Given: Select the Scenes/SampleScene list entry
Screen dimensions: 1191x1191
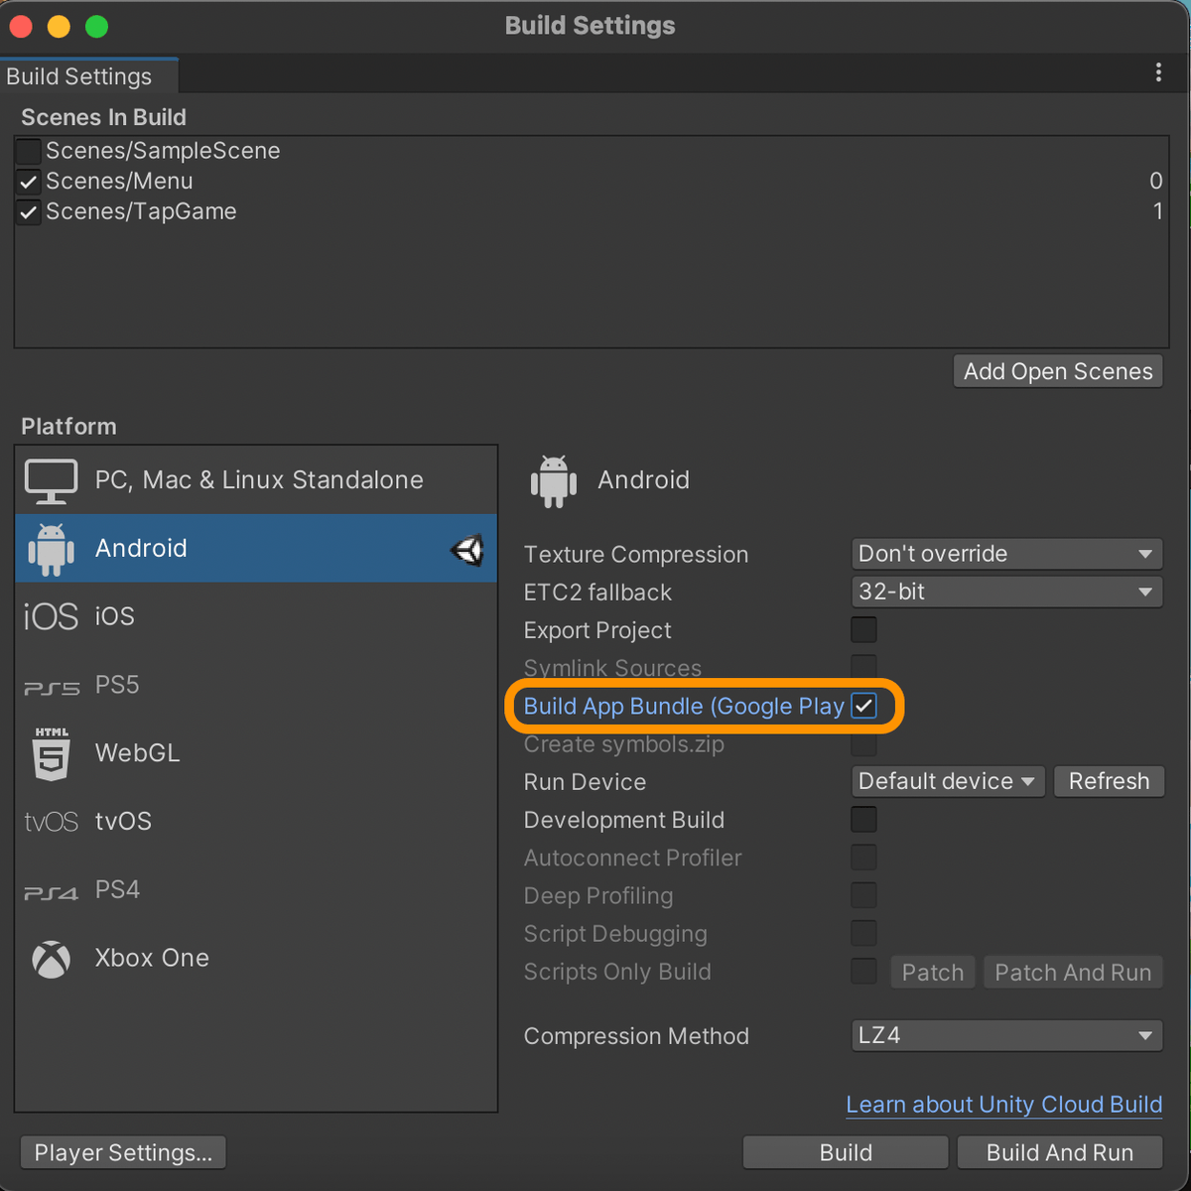Looking at the screenshot, I should 162,151.
